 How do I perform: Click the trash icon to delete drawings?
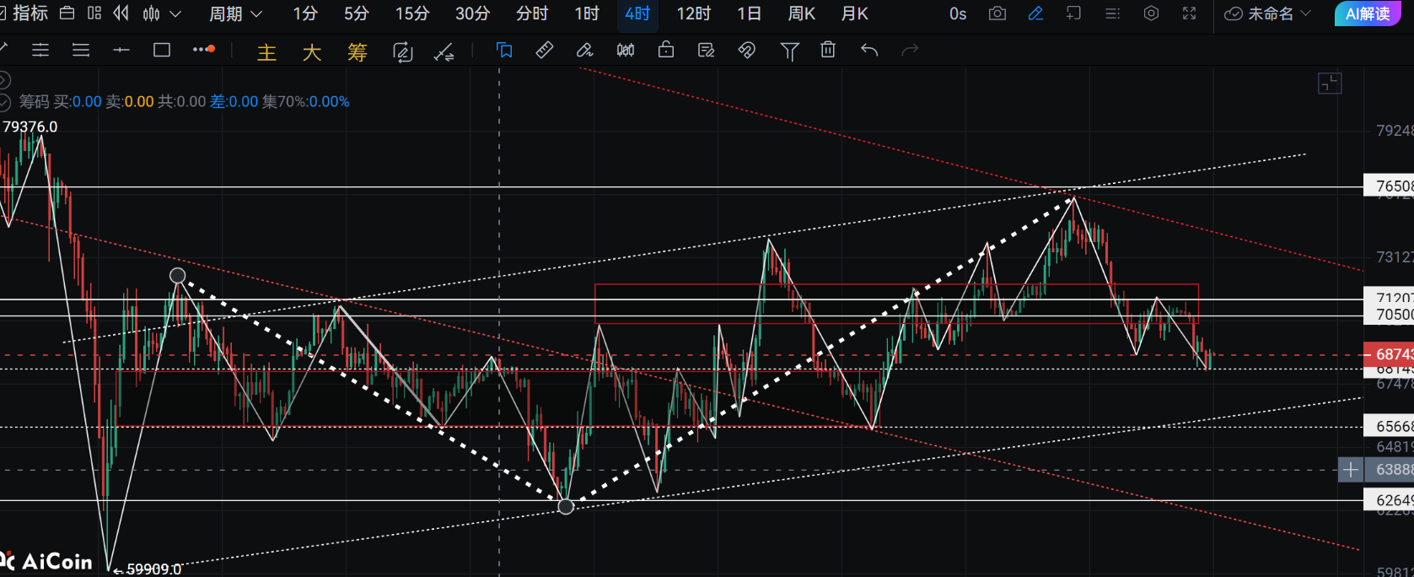(x=828, y=51)
